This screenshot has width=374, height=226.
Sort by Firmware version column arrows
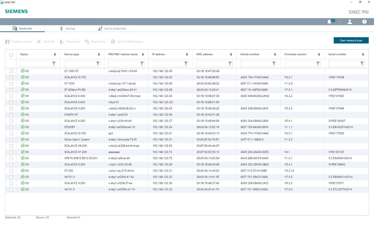(x=319, y=54)
